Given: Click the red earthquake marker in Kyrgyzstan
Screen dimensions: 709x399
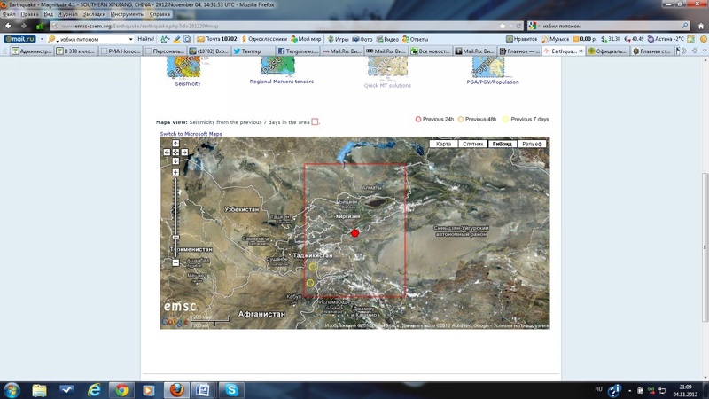Looking at the screenshot, I should point(355,233).
